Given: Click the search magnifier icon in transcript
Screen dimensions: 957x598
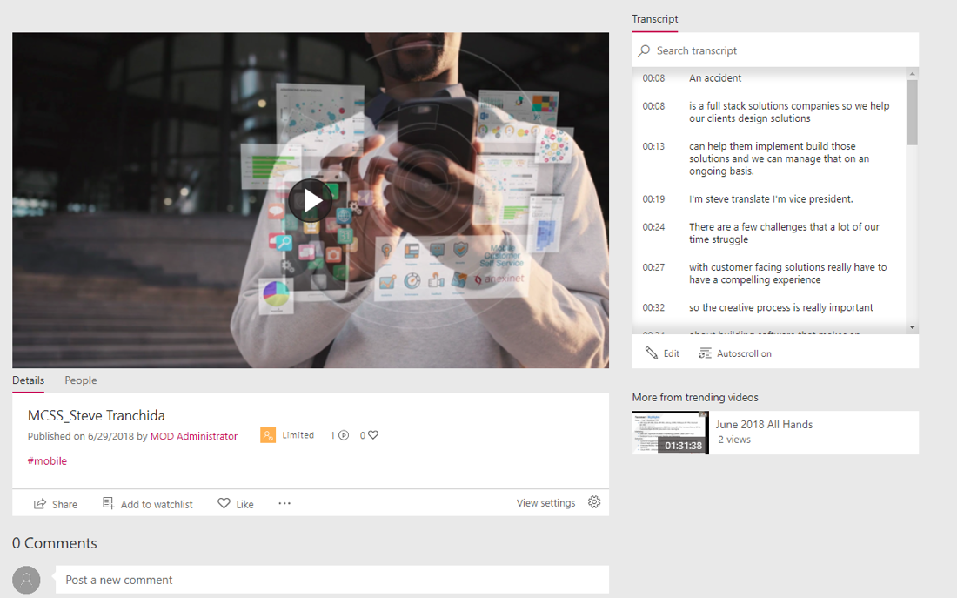Looking at the screenshot, I should [x=644, y=50].
